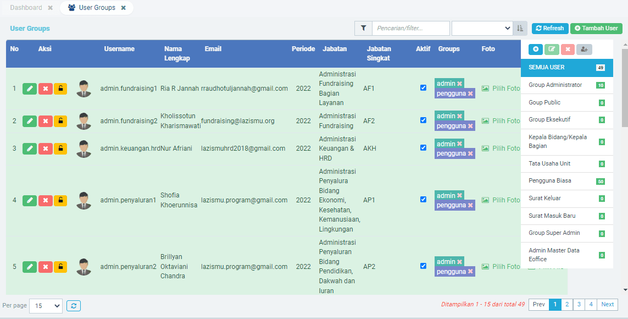The image size is (628, 319).
Task: Click the red delete group icon
Action: [x=568, y=50]
